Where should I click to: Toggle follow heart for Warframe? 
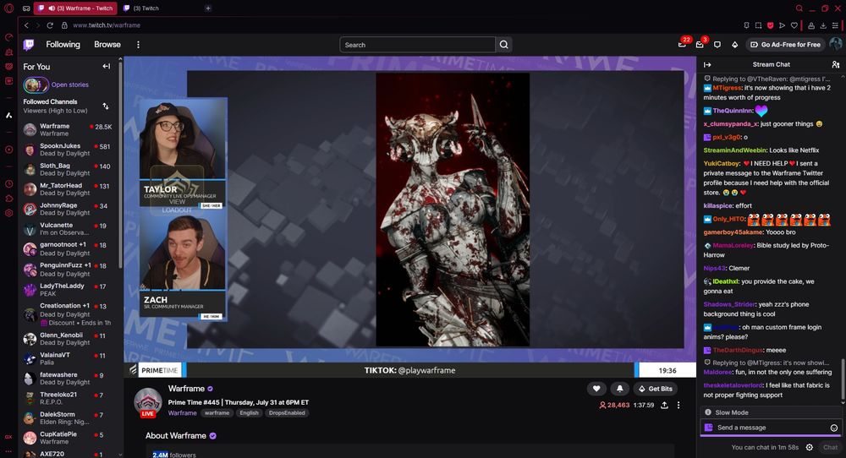point(596,389)
